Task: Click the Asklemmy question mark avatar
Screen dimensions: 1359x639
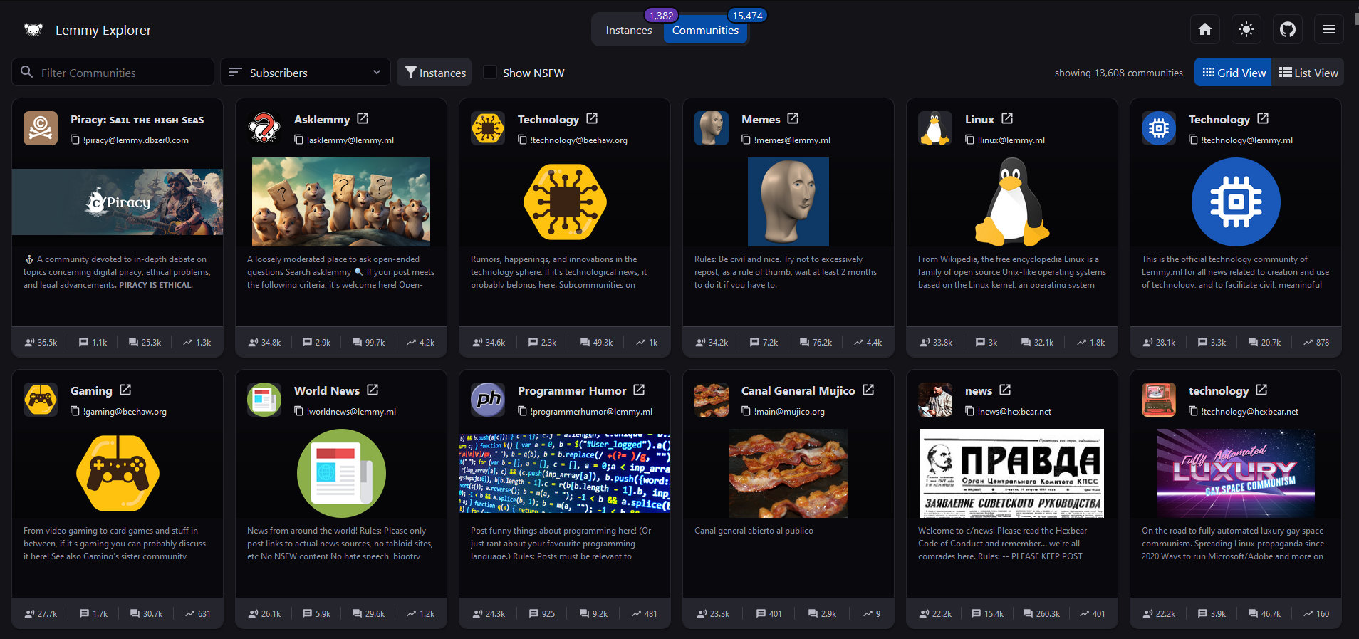Action: 264,128
